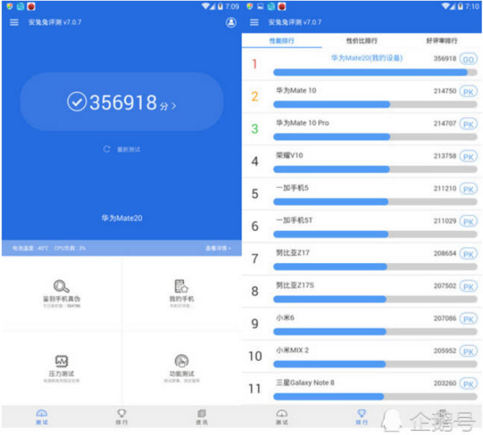The image size is (483, 435).
Task: Tap the magnifier phone verification icon
Action: tap(62, 286)
